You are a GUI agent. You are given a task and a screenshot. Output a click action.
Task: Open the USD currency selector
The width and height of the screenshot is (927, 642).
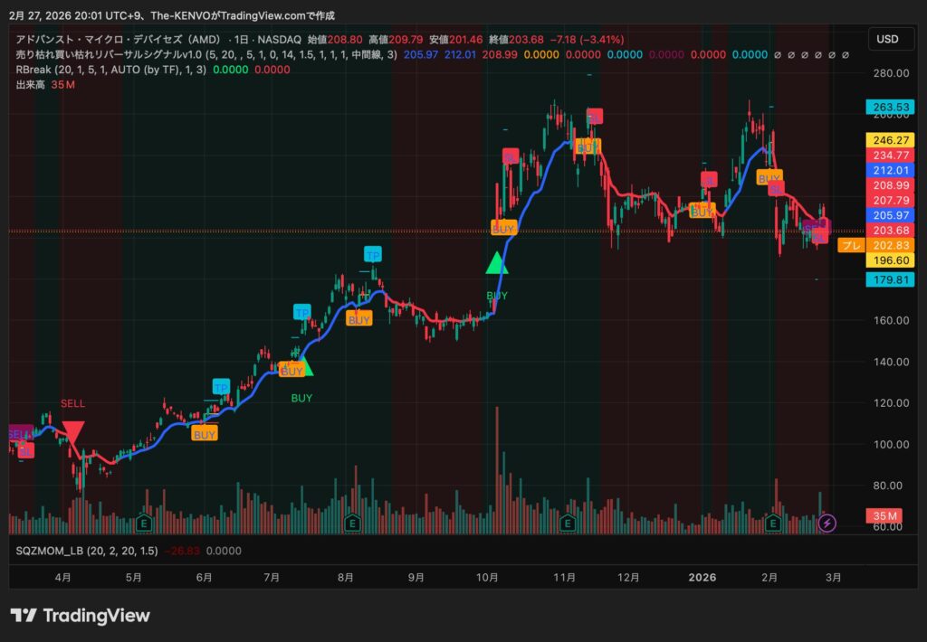888,39
